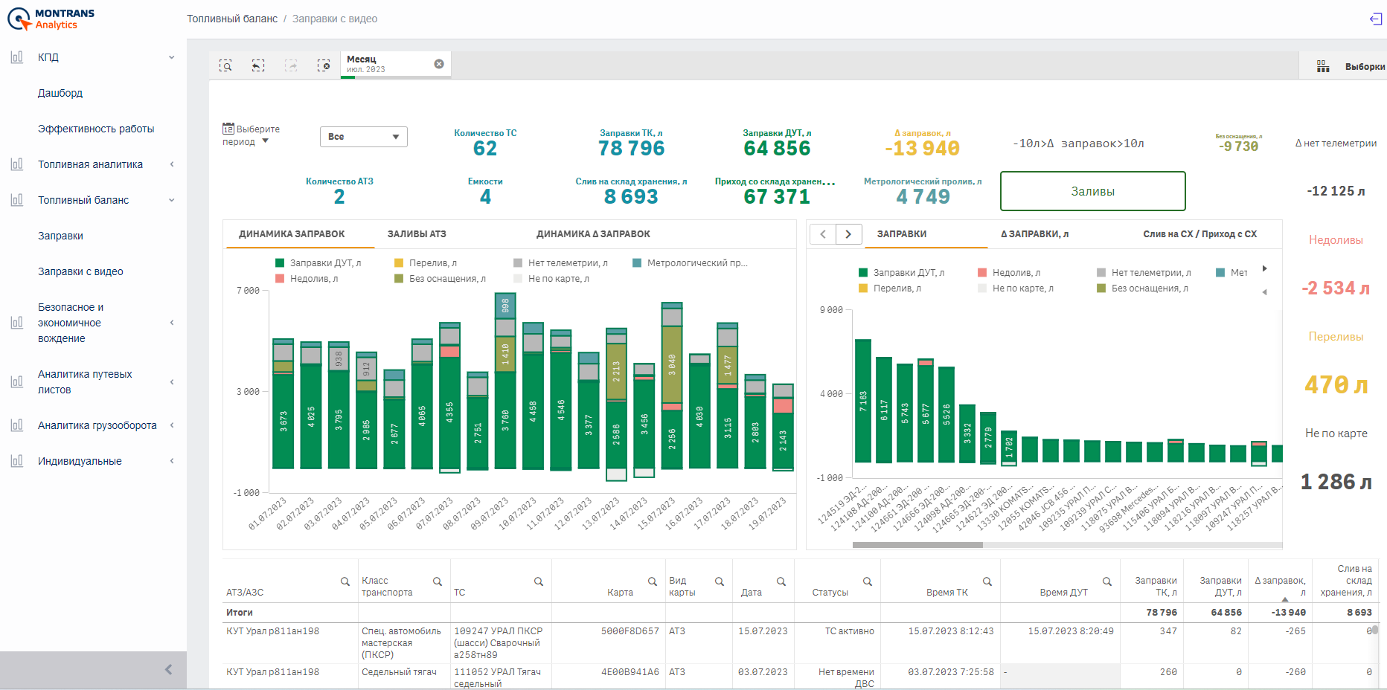The height and width of the screenshot is (690, 1387).
Task: Open the Заправки sidebar page
Action: coord(60,236)
